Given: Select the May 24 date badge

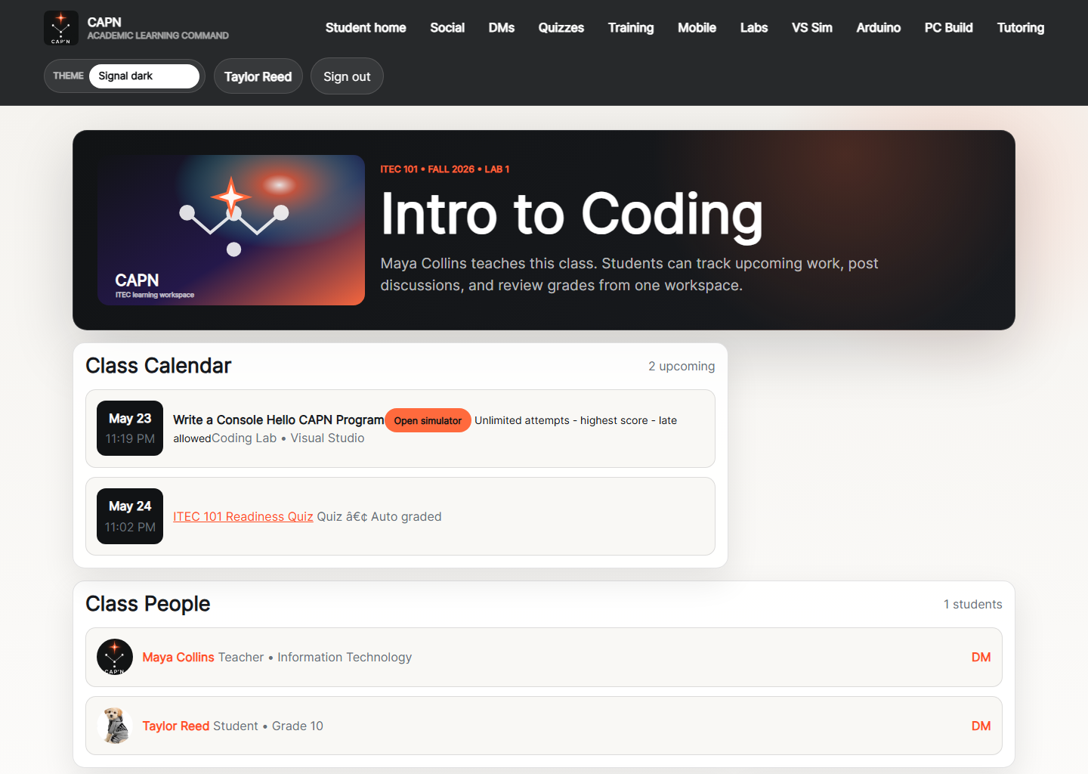Looking at the screenshot, I should coord(130,516).
